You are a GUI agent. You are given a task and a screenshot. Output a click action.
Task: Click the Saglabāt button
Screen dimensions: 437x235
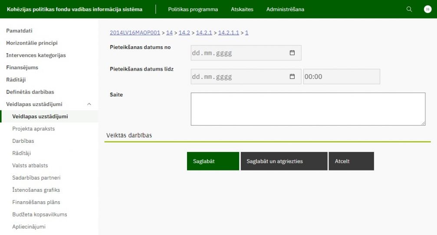tap(213, 161)
